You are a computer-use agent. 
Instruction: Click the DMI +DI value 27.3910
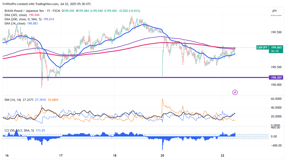(x=40, y=100)
